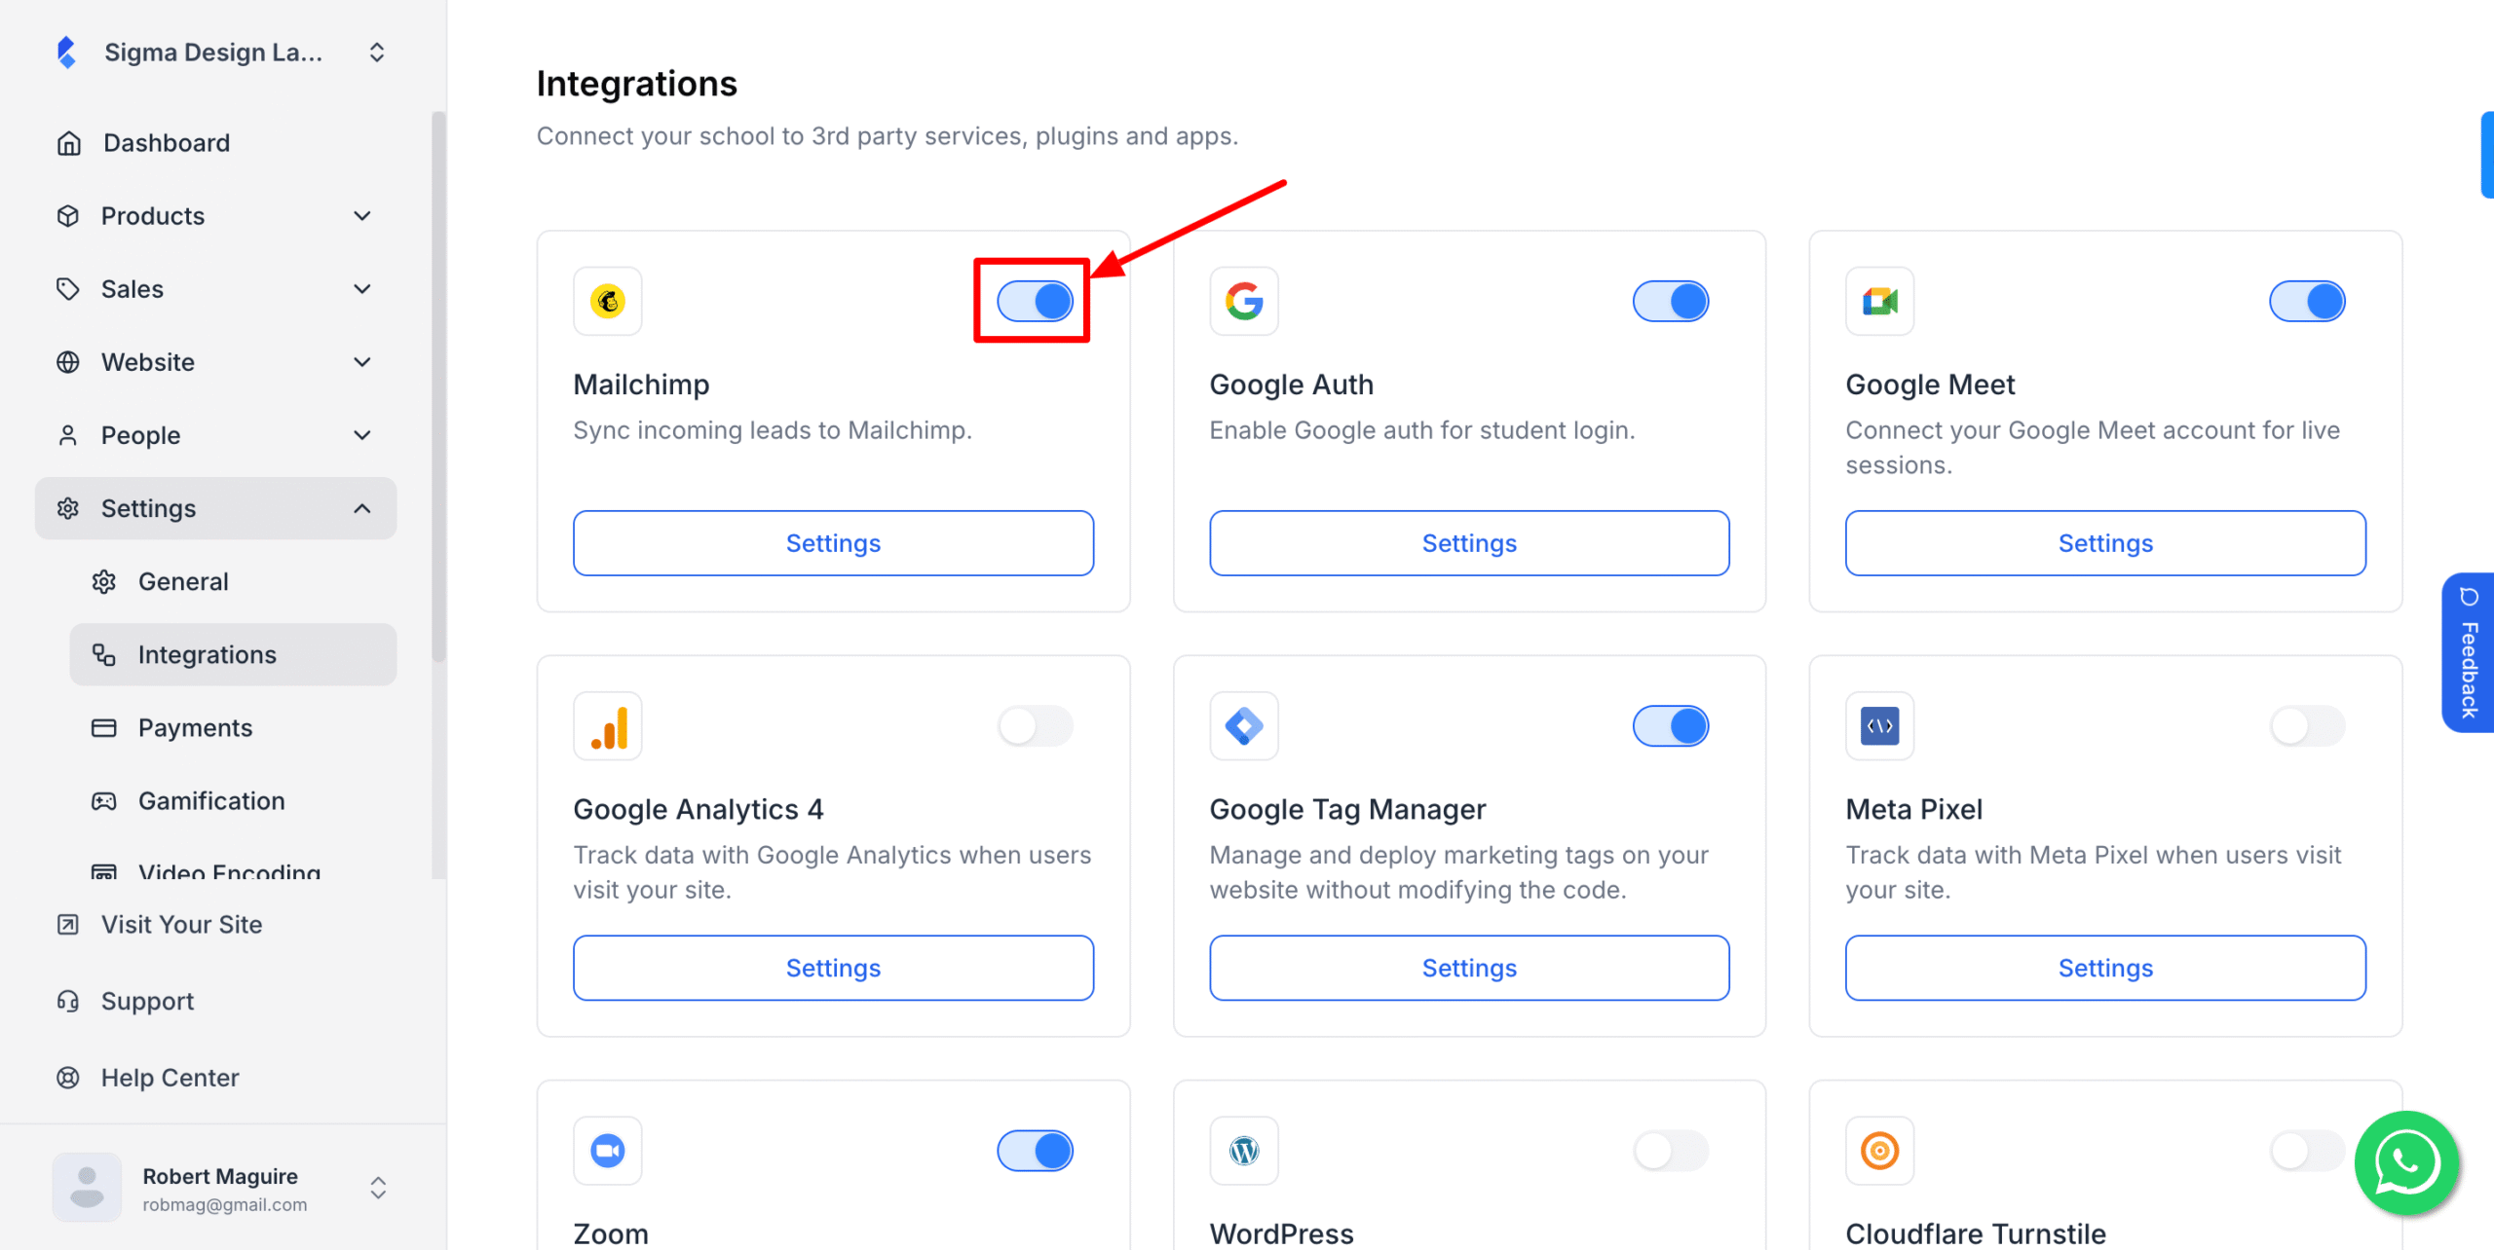Click the Google Analytics 4 chart icon
The height and width of the screenshot is (1250, 2494).
tap(608, 726)
